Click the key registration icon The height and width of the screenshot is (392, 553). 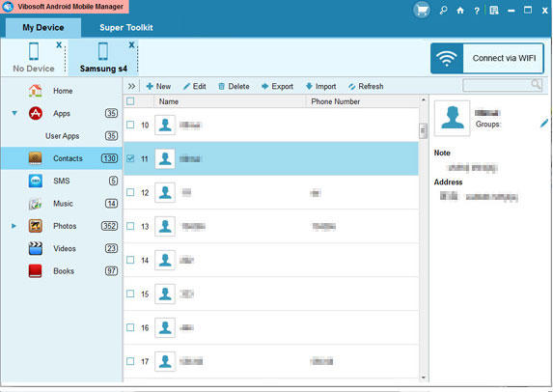pos(443,11)
